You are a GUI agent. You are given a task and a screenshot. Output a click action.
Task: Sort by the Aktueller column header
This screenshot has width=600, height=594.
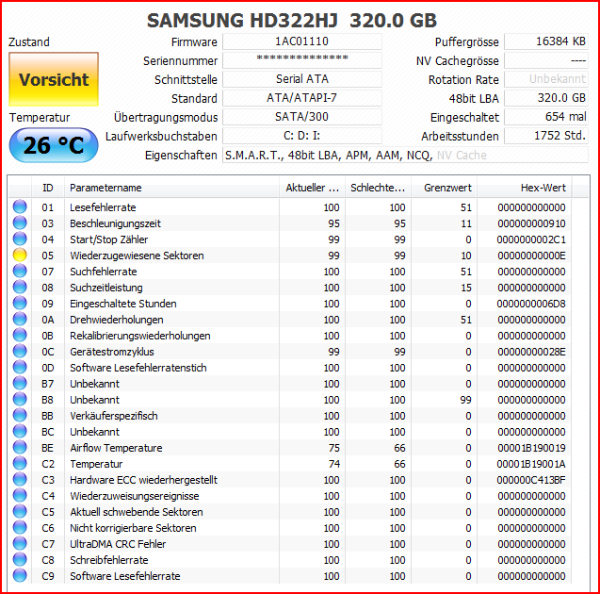click(313, 188)
